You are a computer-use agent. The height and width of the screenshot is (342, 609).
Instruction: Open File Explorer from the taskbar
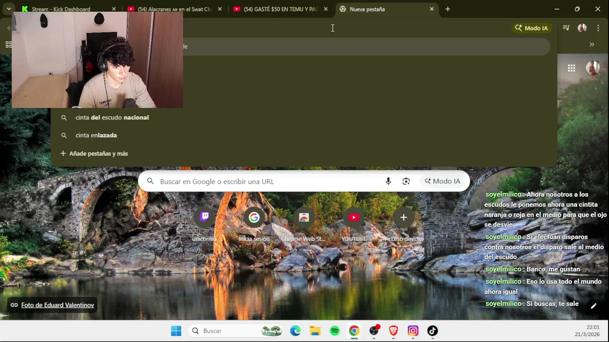(x=315, y=331)
